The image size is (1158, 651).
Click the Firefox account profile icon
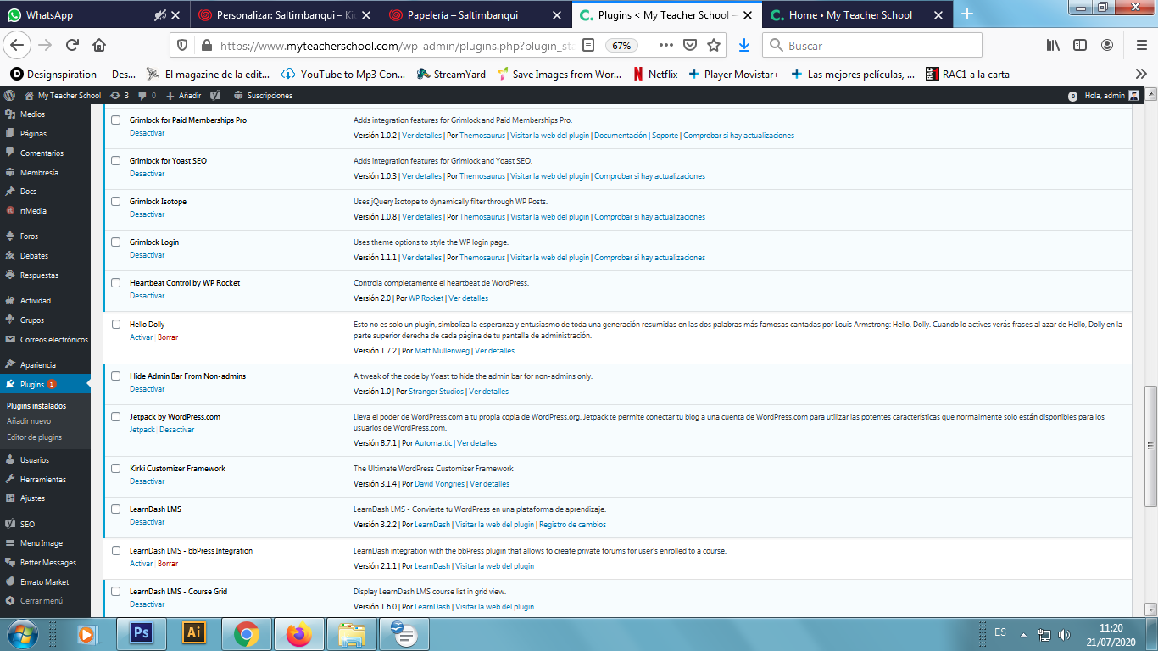(x=1107, y=45)
